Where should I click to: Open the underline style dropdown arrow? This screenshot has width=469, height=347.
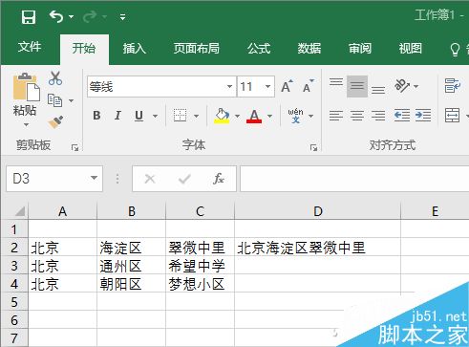click(x=155, y=116)
